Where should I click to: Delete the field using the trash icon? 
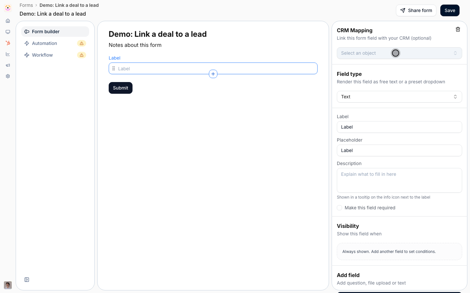[x=458, y=29]
